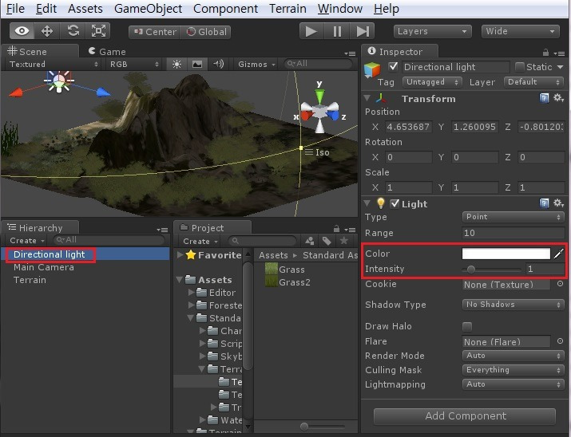This screenshot has width=571, height=437.
Task: Enable the Static checkbox
Action: pos(520,67)
